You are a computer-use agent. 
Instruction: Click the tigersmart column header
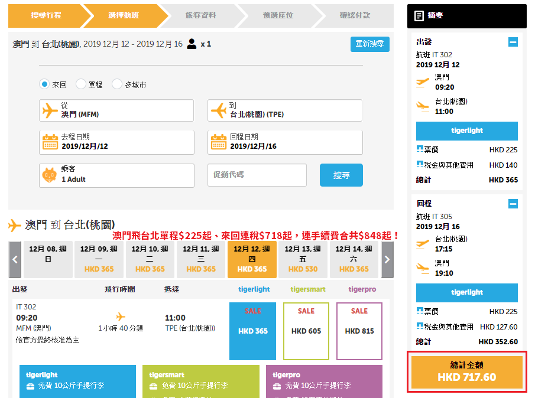click(308, 289)
